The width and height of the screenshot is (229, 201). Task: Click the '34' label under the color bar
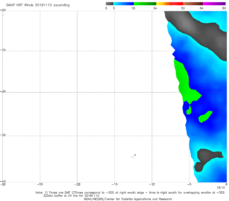coord(155,8)
